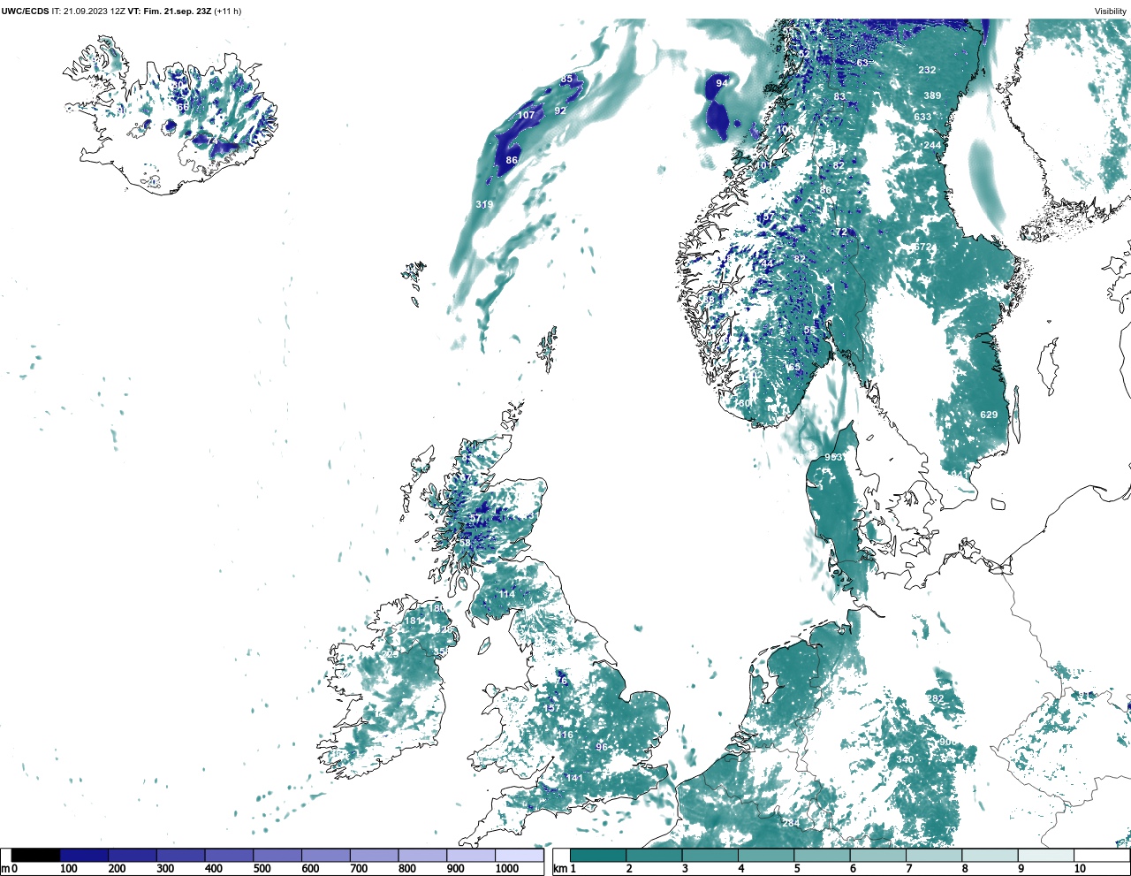Click the '116' value in central England

click(x=565, y=735)
